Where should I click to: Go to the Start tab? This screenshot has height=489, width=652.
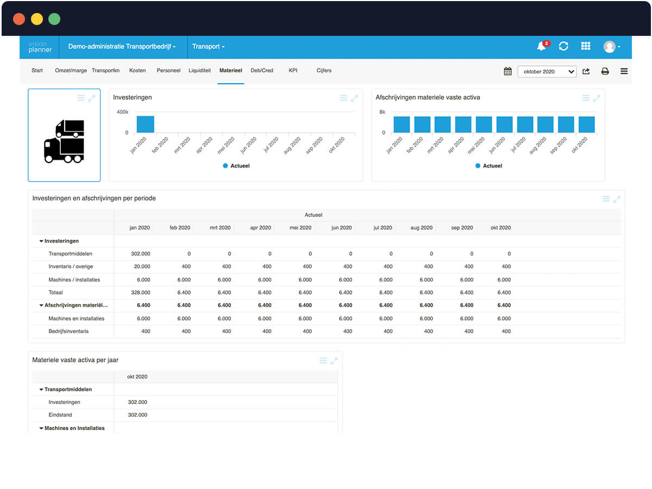[x=37, y=71]
